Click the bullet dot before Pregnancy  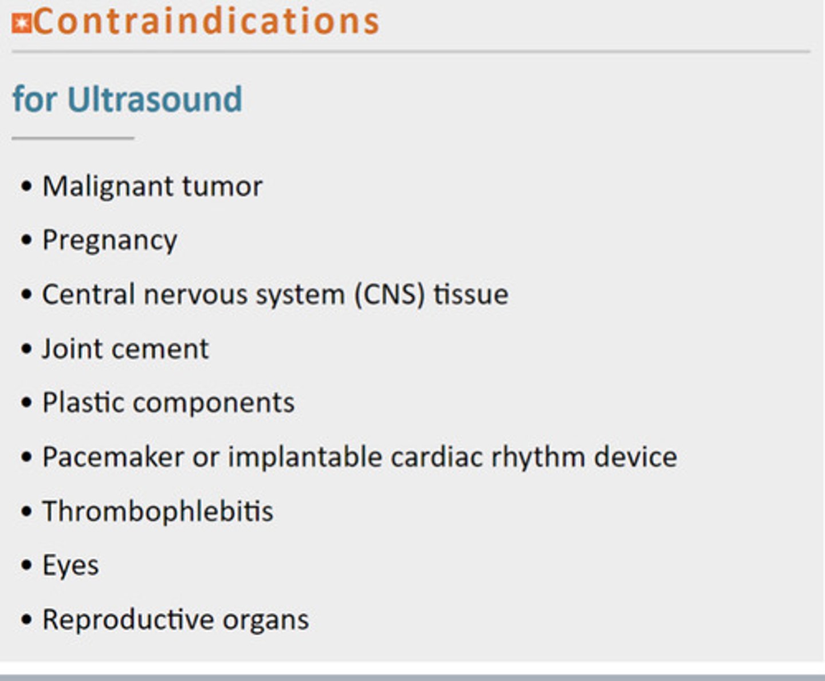26,240
